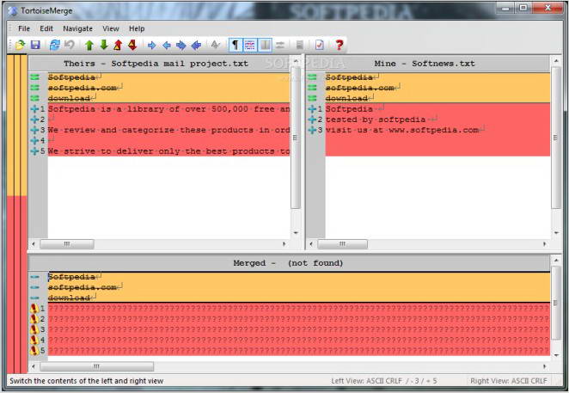Viewport: 569px width, 393px height.
Task: Click the conflict icon on Merged line 3
Action: 34,329
